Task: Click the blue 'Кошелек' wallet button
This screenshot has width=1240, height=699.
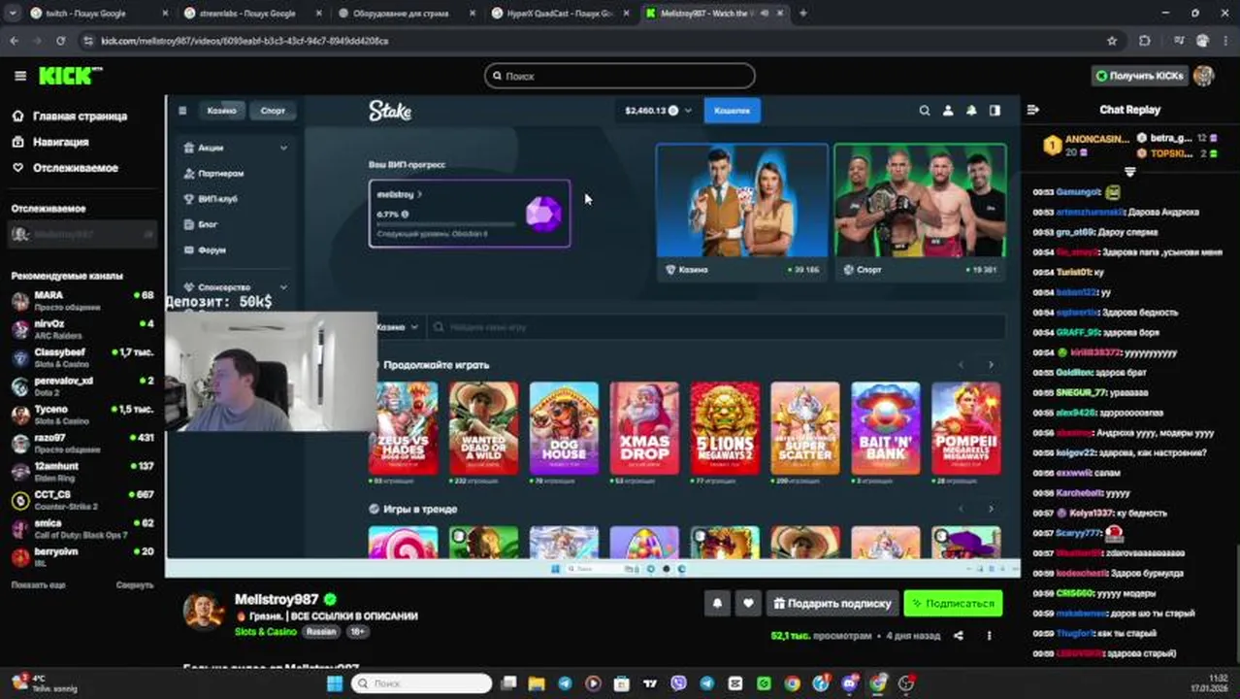Action: coord(733,111)
